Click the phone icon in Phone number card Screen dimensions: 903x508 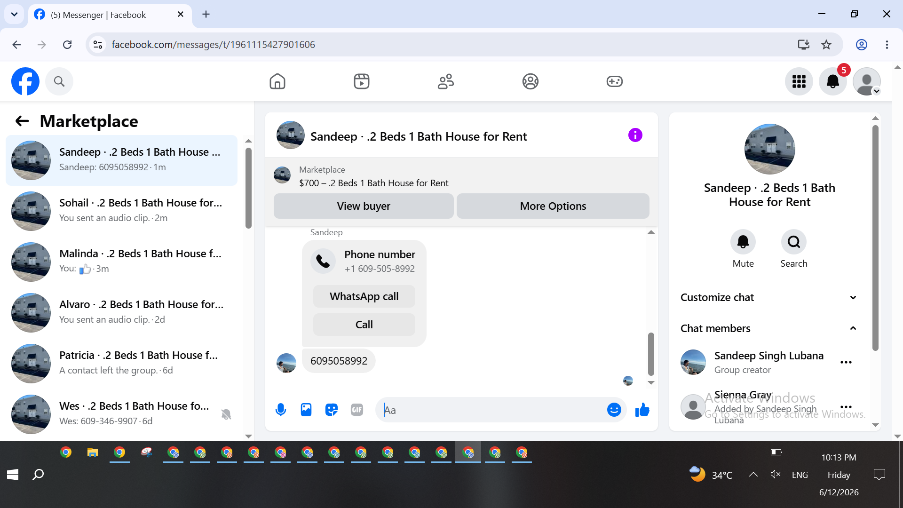323,261
